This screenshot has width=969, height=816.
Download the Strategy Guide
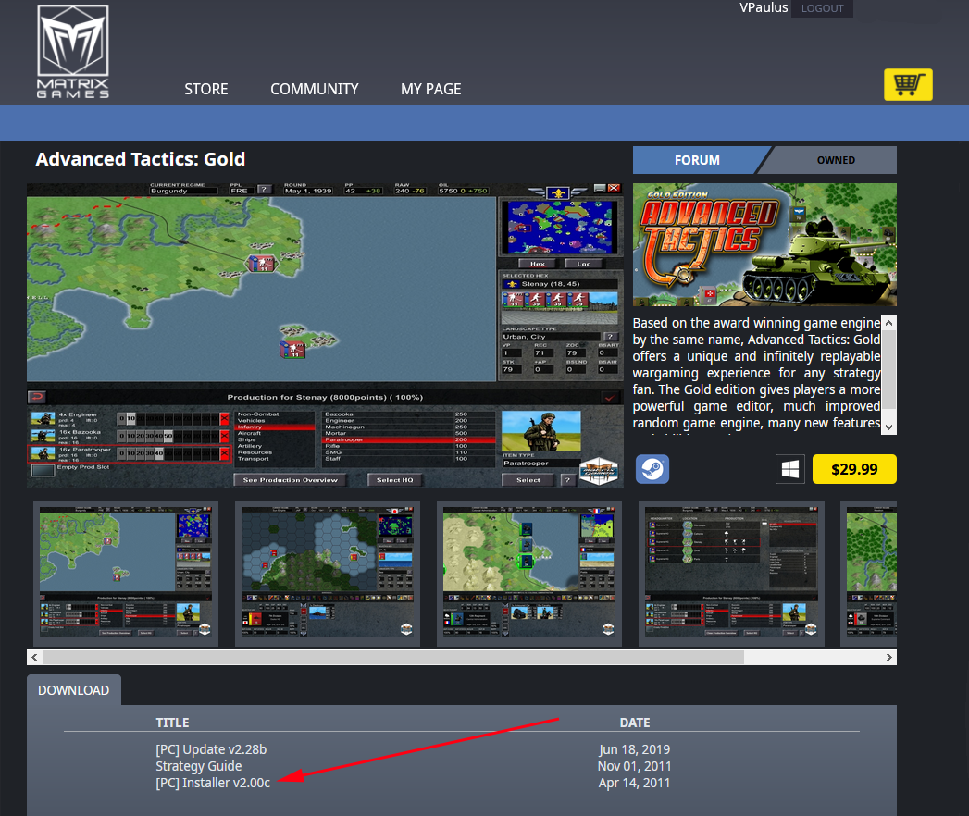click(x=198, y=766)
